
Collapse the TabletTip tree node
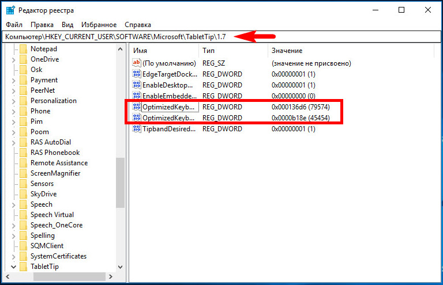click(14, 267)
